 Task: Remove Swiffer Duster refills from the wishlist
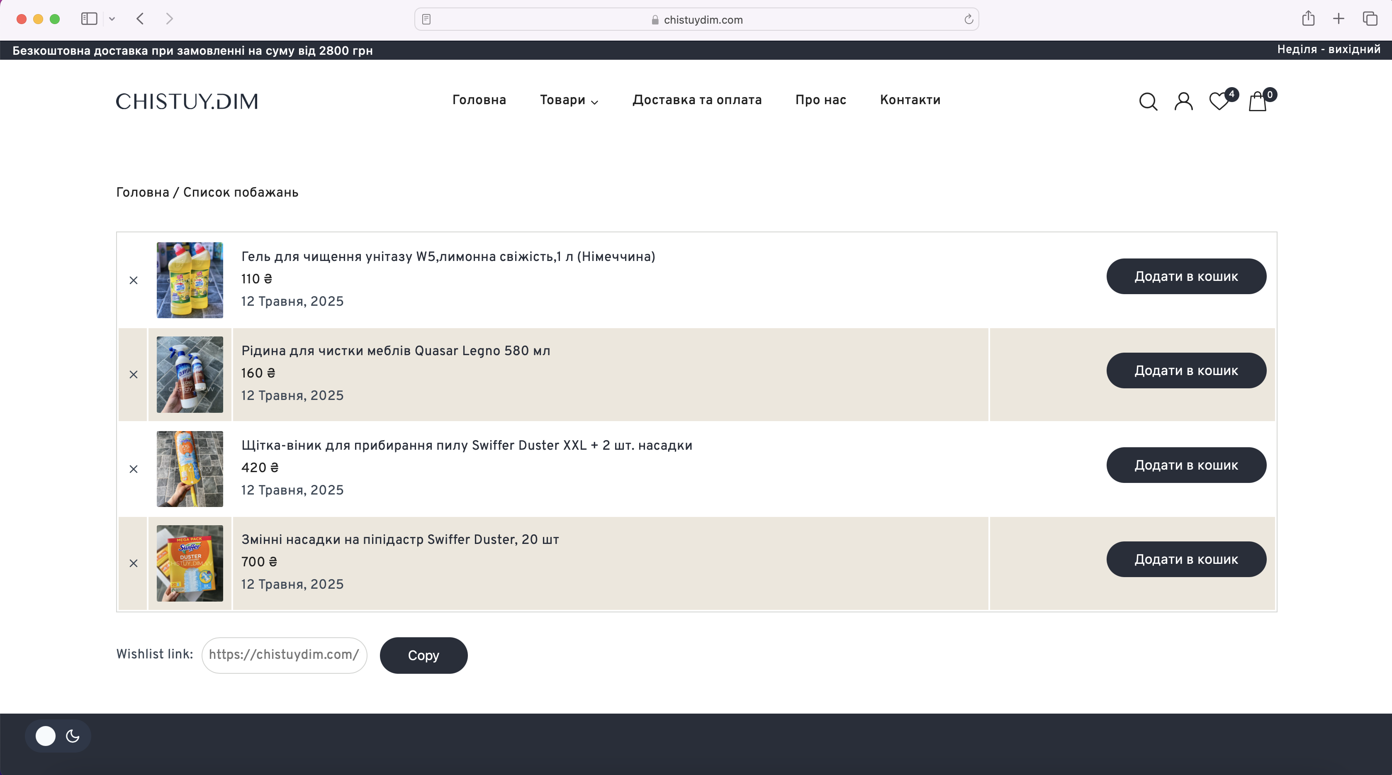click(134, 563)
